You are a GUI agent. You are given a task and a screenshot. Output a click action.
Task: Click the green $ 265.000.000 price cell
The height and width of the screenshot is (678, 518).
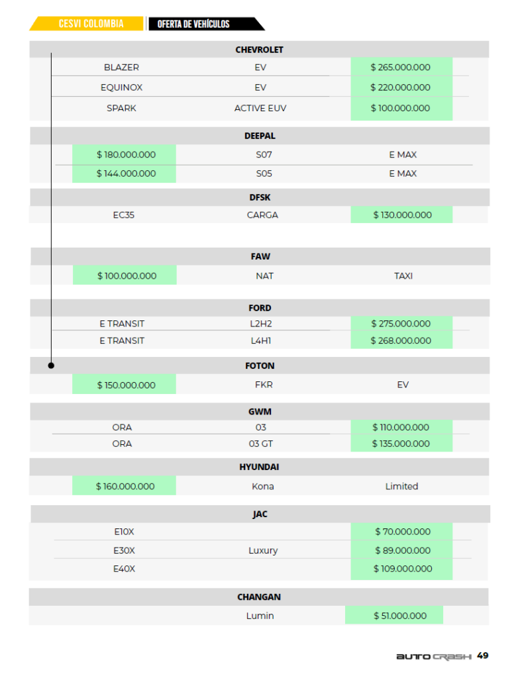(x=401, y=68)
